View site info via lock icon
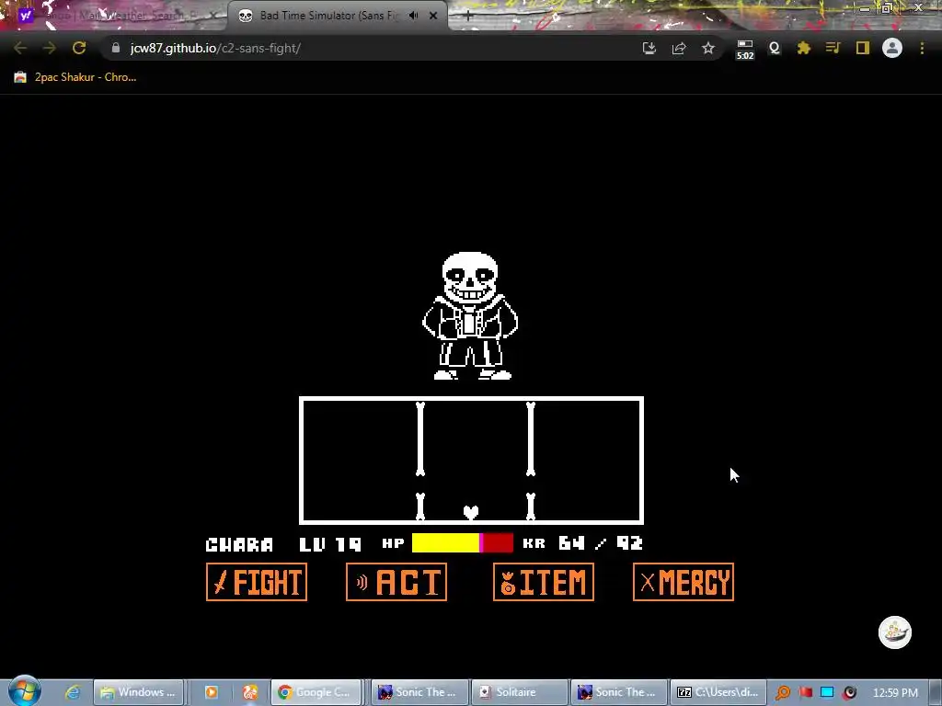Image resolution: width=942 pixels, height=706 pixels. pos(116,48)
